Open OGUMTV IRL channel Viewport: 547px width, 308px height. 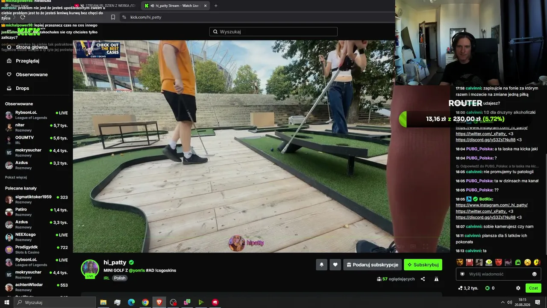36,140
